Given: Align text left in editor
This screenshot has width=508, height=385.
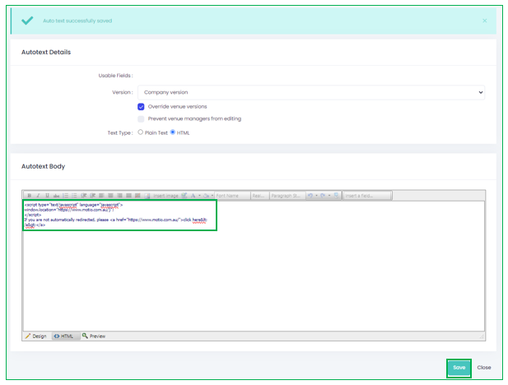Looking at the screenshot, I should pos(101,196).
